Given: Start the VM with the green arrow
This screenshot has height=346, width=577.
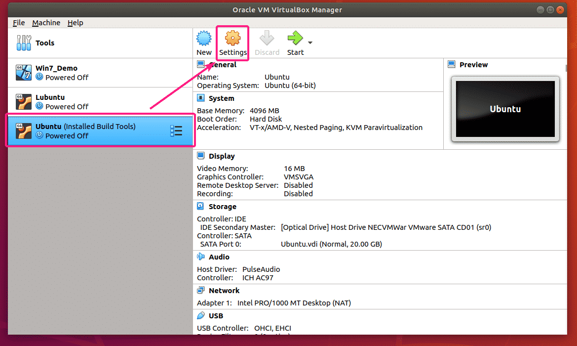Looking at the screenshot, I should (x=295, y=38).
